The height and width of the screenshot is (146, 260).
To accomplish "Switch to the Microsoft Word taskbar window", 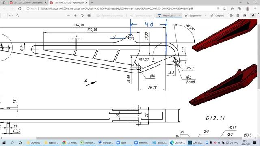I will [x=106, y=142].
